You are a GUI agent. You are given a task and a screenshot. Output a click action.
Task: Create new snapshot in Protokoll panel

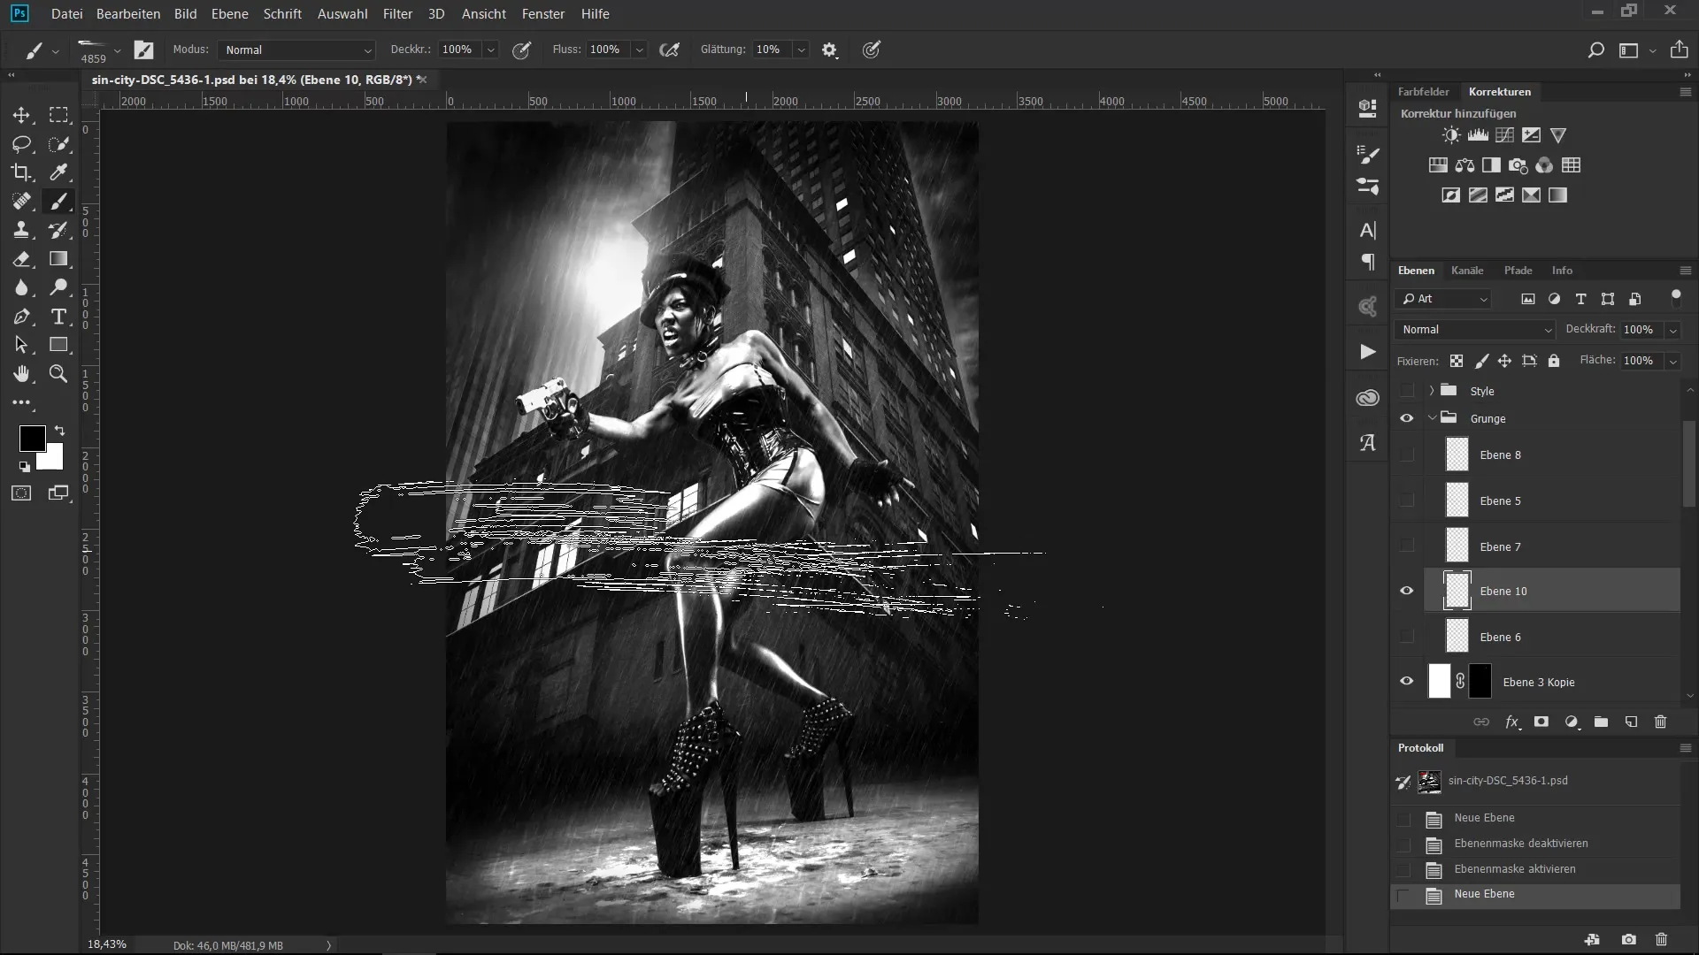pyautogui.click(x=1629, y=940)
